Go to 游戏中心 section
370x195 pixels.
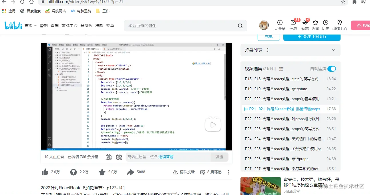[x=69, y=25]
